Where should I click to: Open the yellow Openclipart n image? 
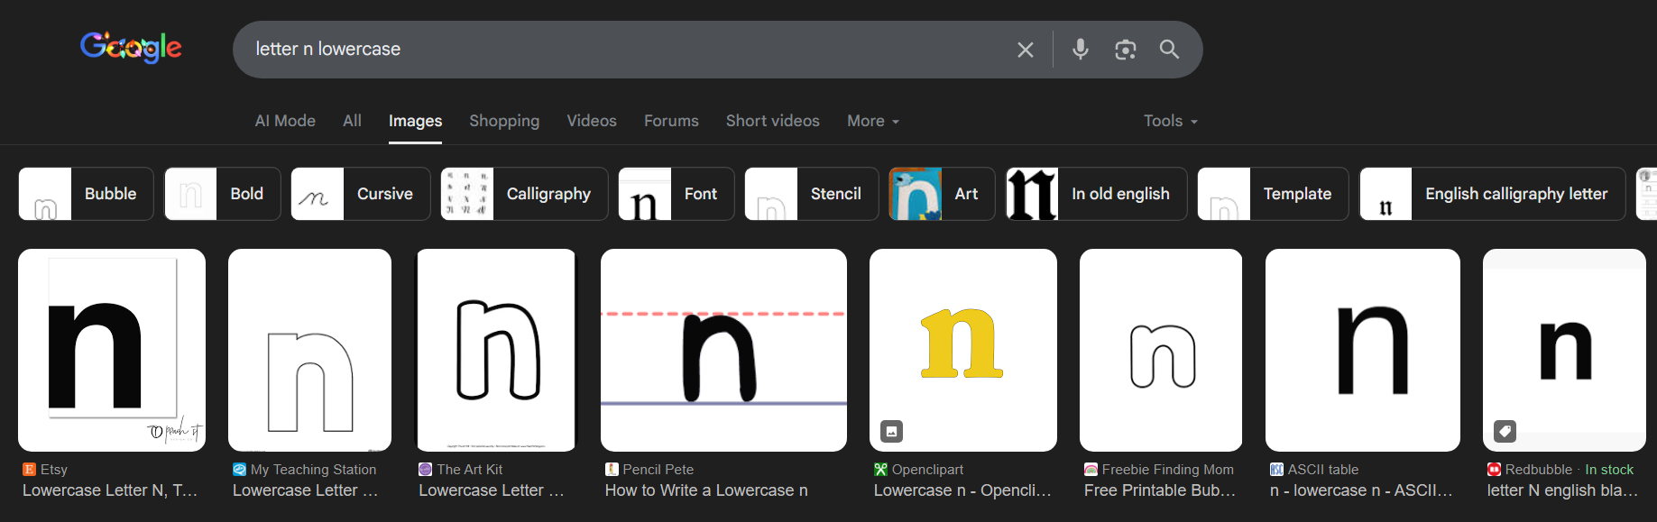(x=963, y=350)
